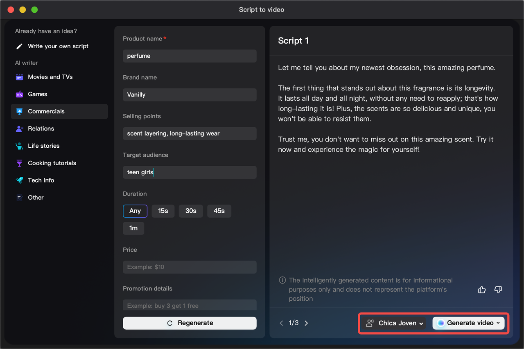The width and height of the screenshot is (524, 349).
Task: Select the Other category
Action: 59,197
